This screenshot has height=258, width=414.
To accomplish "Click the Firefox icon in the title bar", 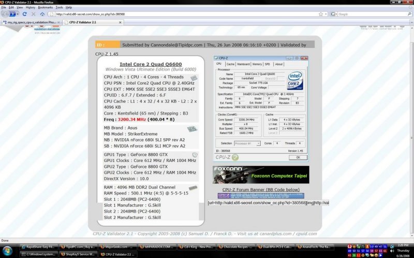I will click(2, 3).
